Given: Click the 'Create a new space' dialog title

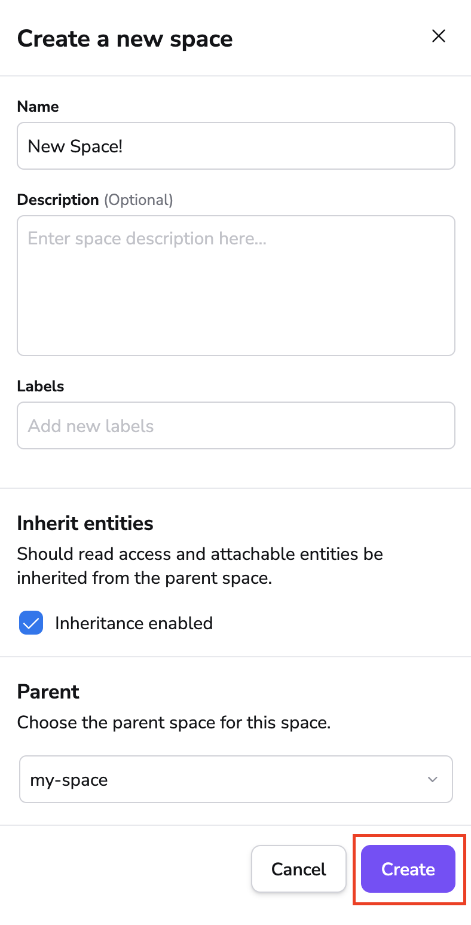Looking at the screenshot, I should pyautogui.click(x=125, y=39).
